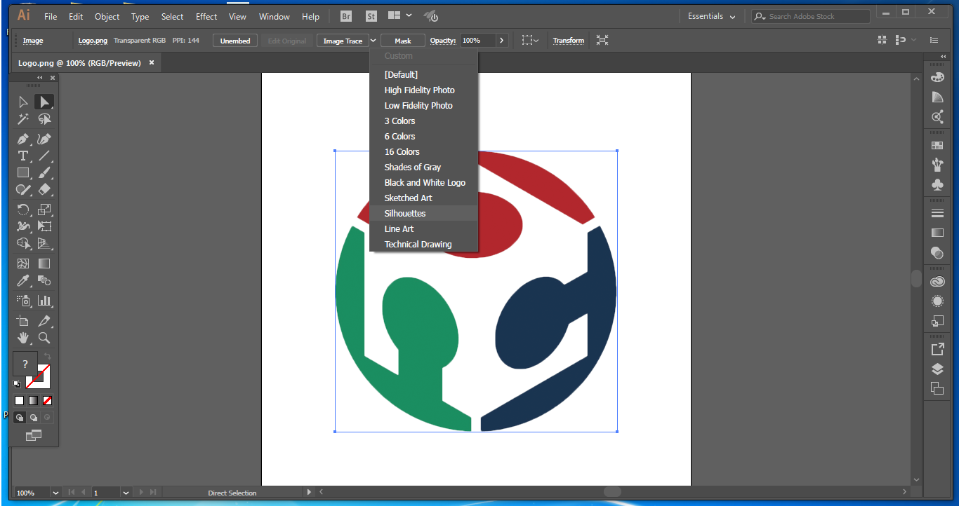The height and width of the screenshot is (506, 959).
Task: Pick the Gradient tool
Action: pos(44,264)
